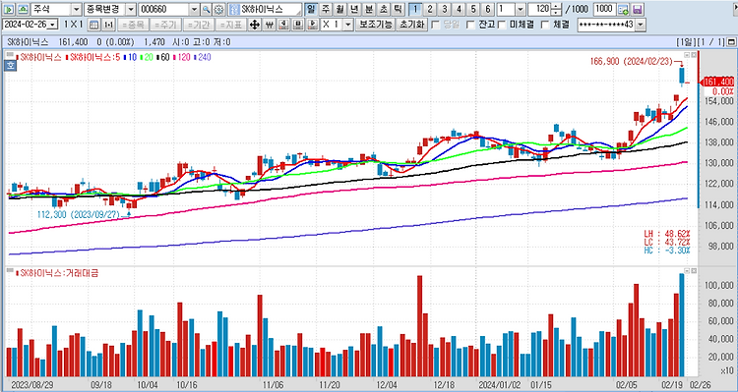The width and height of the screenshot is (738, 392).
Task: Click preset number 6 button
Action: 488,9
